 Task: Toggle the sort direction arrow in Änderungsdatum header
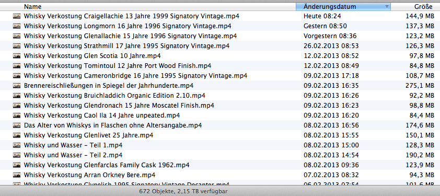pyautogui.click(x=387, y=7)
